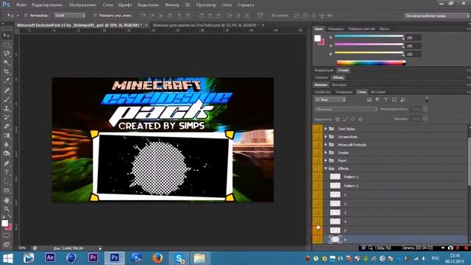Select the Pen tool
The height and width of the screenshot is (265, 471).
click(x=7, y=163)
